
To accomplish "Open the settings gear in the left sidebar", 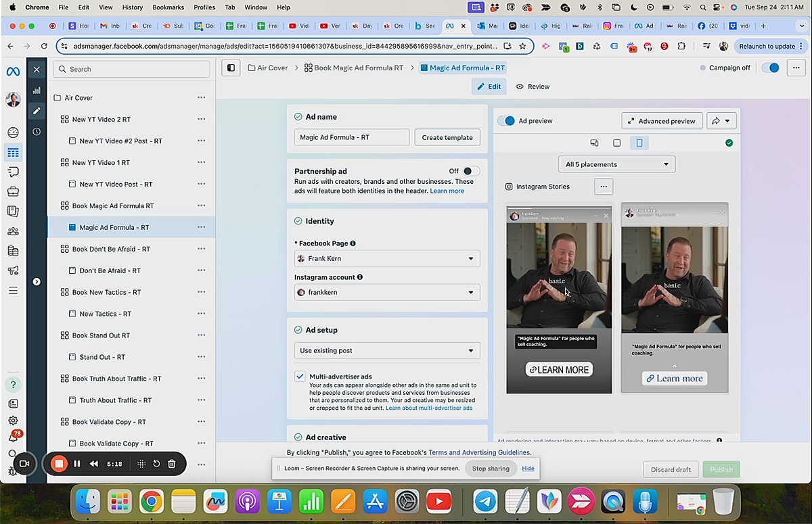I will tap(13, 419).
